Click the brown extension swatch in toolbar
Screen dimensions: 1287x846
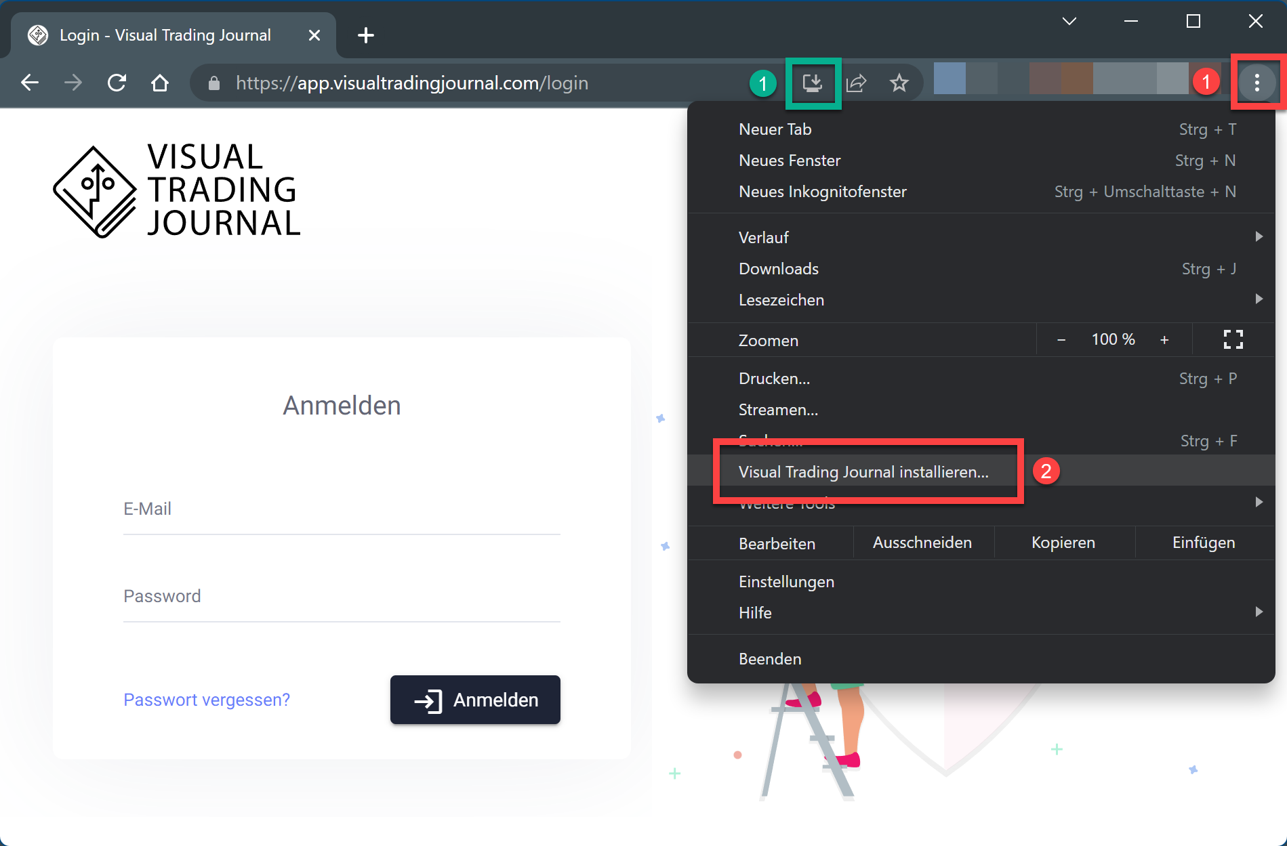click(x=1077, y=79)
